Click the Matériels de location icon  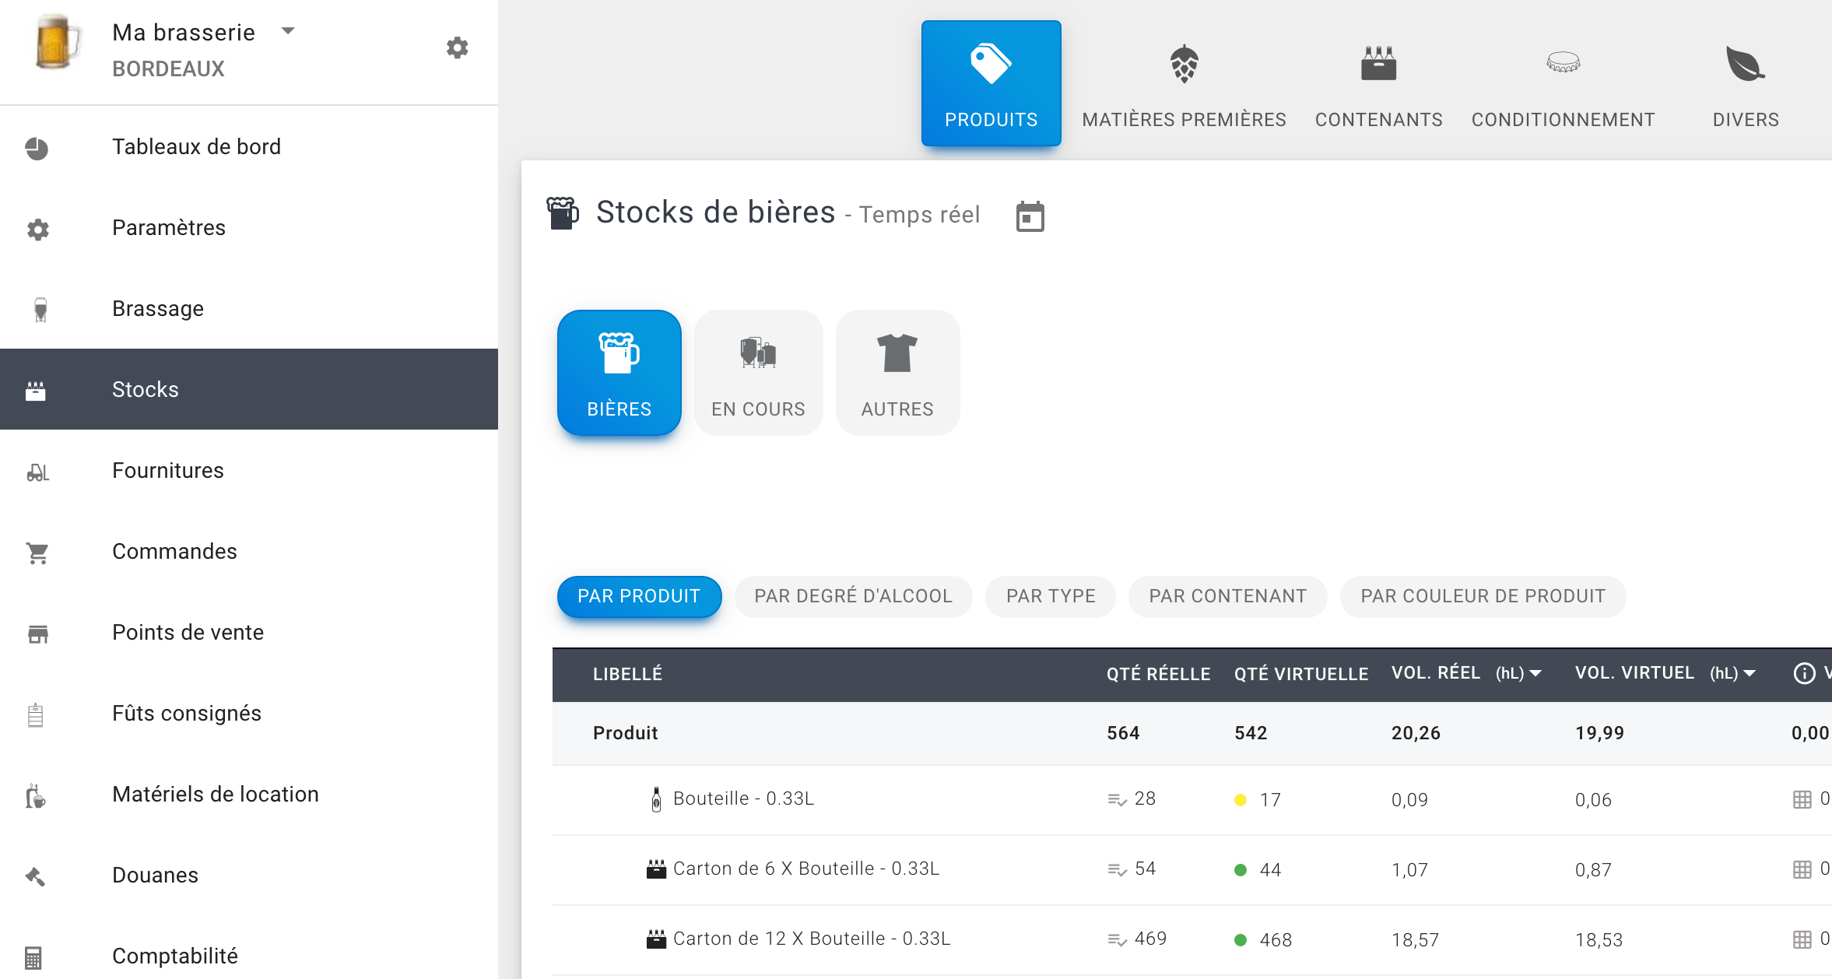coord(36,795)
